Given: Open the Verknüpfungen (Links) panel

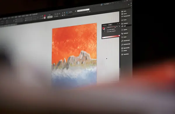Looking at the screenshot, I should pyautogui.click(x=126, y=16).
